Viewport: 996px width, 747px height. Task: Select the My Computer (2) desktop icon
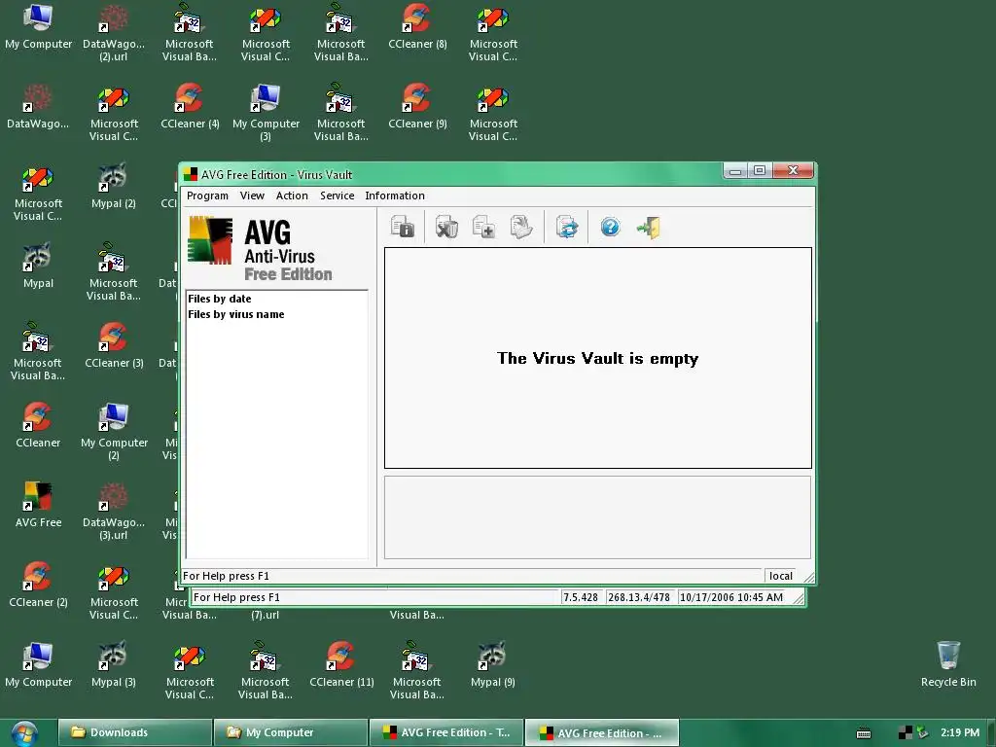(114, 432)
